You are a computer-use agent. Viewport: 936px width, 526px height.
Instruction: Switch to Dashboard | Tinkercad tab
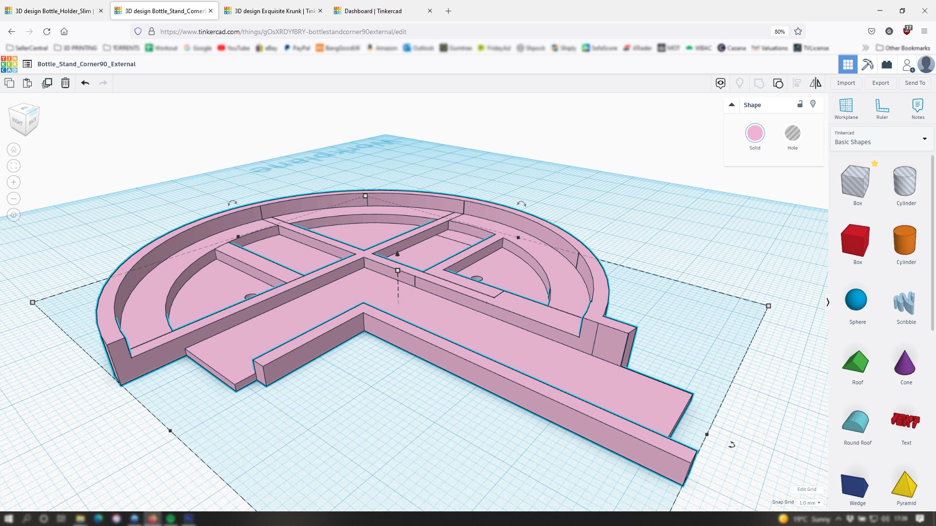(373, 11)
